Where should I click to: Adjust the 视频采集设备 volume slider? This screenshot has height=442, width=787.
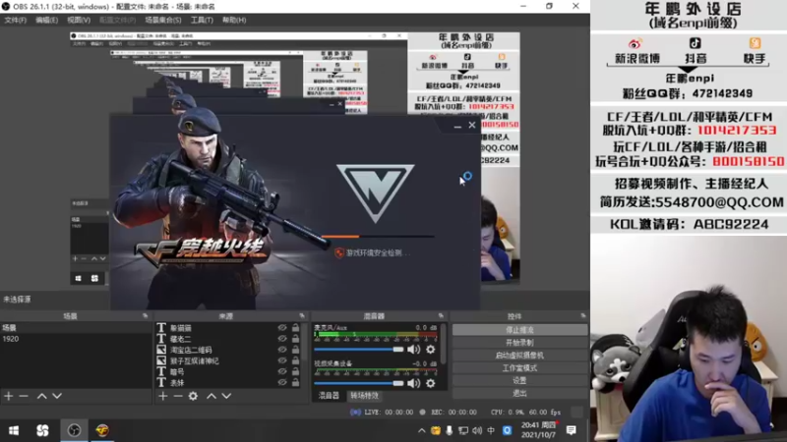click(359, 383)
